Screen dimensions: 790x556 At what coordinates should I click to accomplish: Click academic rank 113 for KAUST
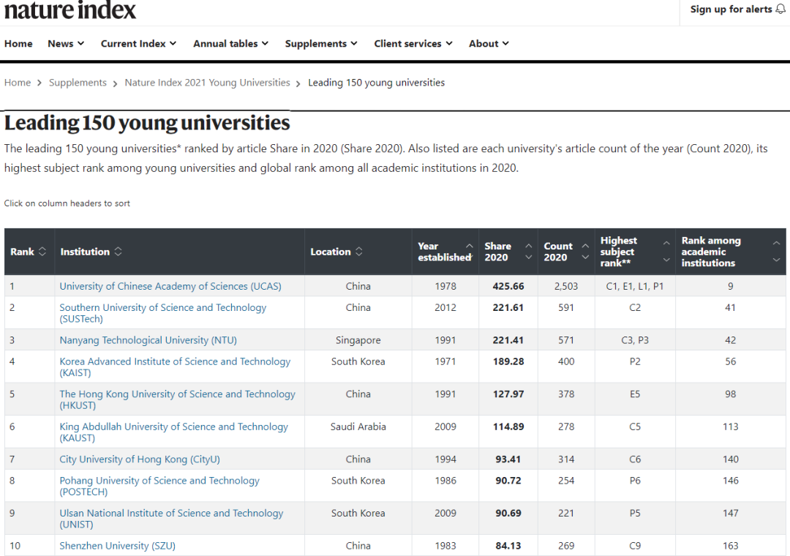pos(731,427)
